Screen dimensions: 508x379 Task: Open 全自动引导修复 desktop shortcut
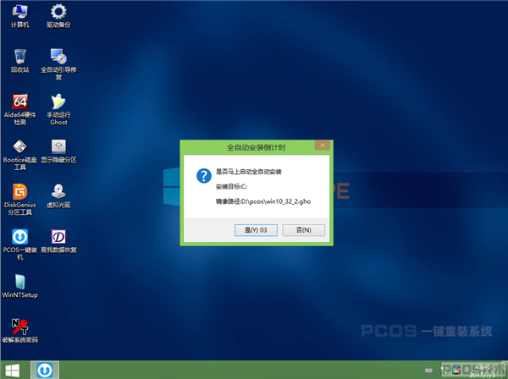(58, 64)
